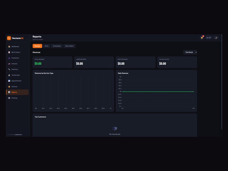Click the page vertical scrollbar
This screenshot has height=171, width=228.
[x=222, y=82]
